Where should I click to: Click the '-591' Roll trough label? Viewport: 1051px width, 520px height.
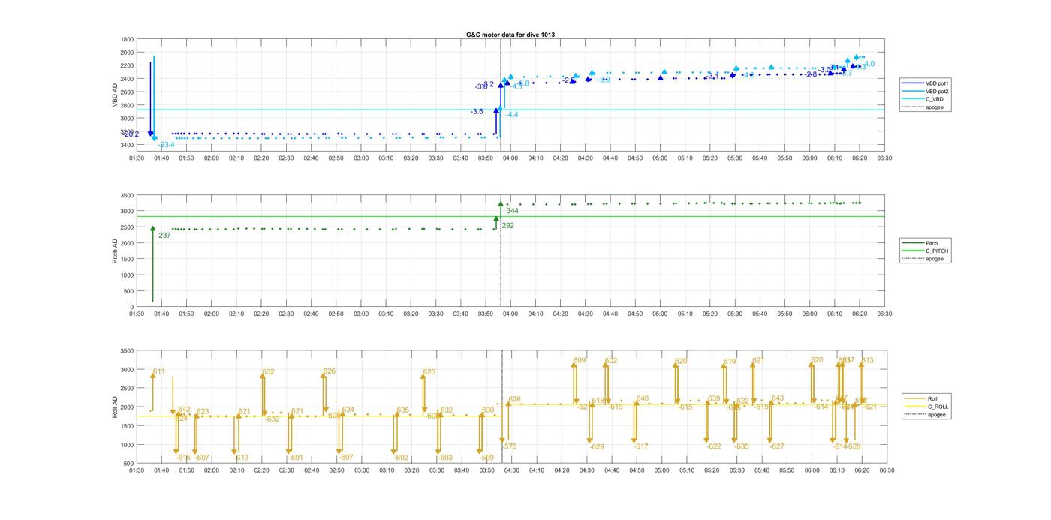pyautogui.click(x=296, y=458)
